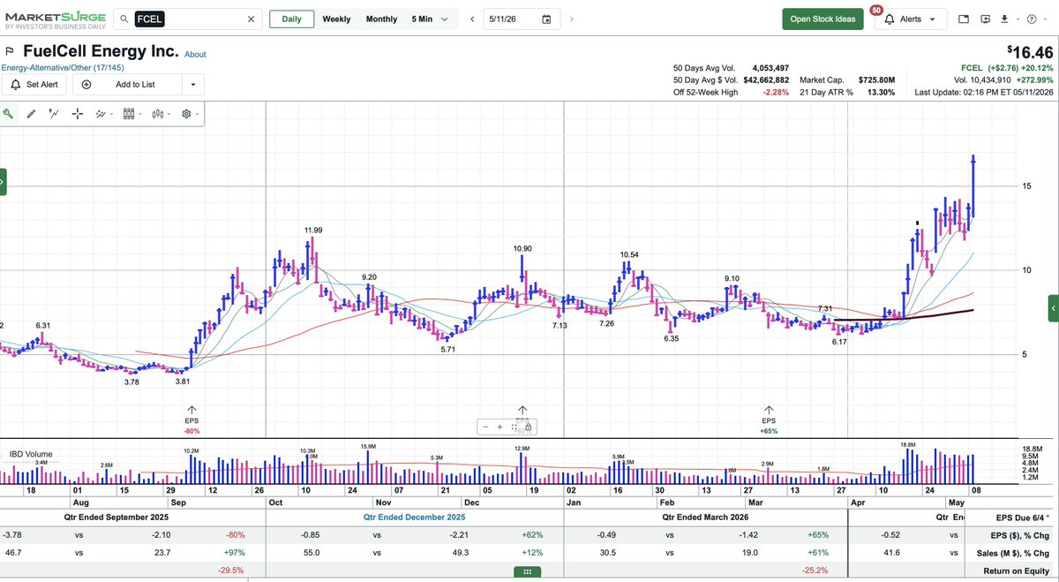
Task: Go to previous date arrow
Action: 472,19
